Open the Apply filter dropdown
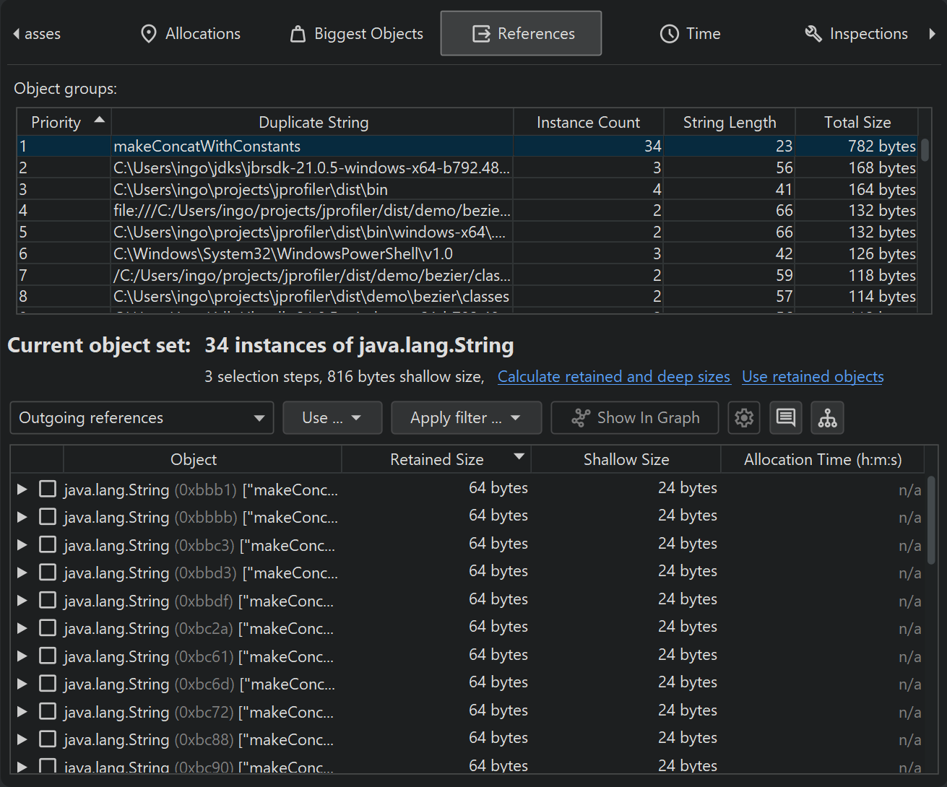Viewport: 947px width, 787px height. click(x=466, y=418)
